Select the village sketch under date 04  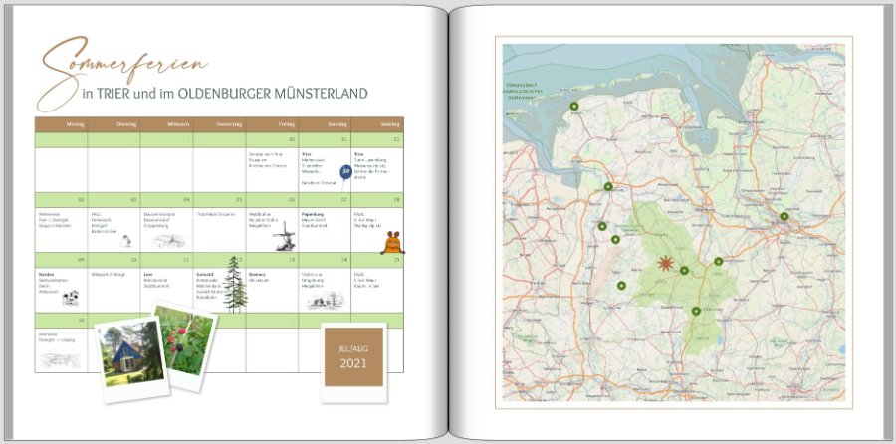(168, 241)
